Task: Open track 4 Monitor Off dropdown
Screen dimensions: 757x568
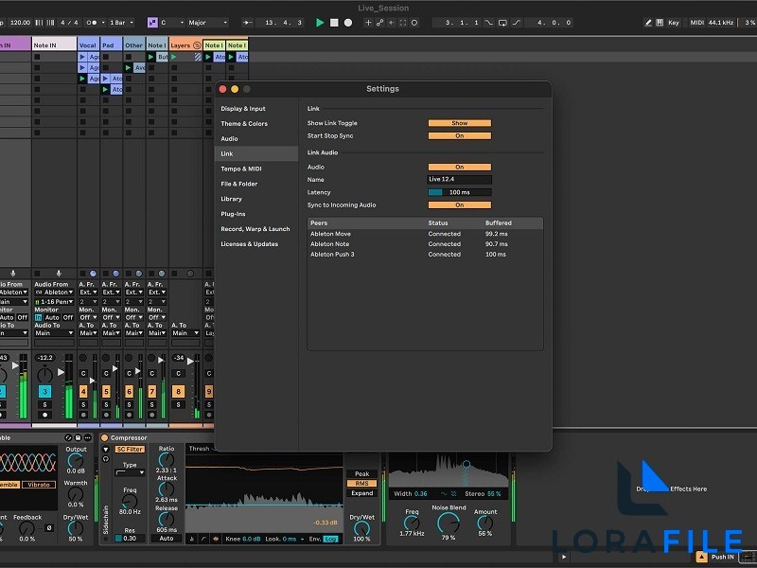Action: [x=88, y=317]
